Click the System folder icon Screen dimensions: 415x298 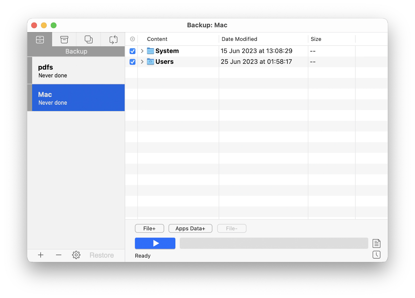pos(150,51)
